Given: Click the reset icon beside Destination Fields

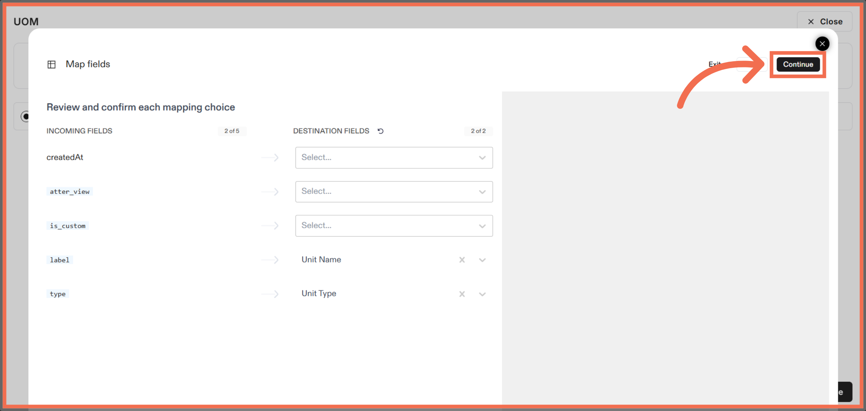Looking at the screenshot, I should pyautogui.click(x=381, y=131).
